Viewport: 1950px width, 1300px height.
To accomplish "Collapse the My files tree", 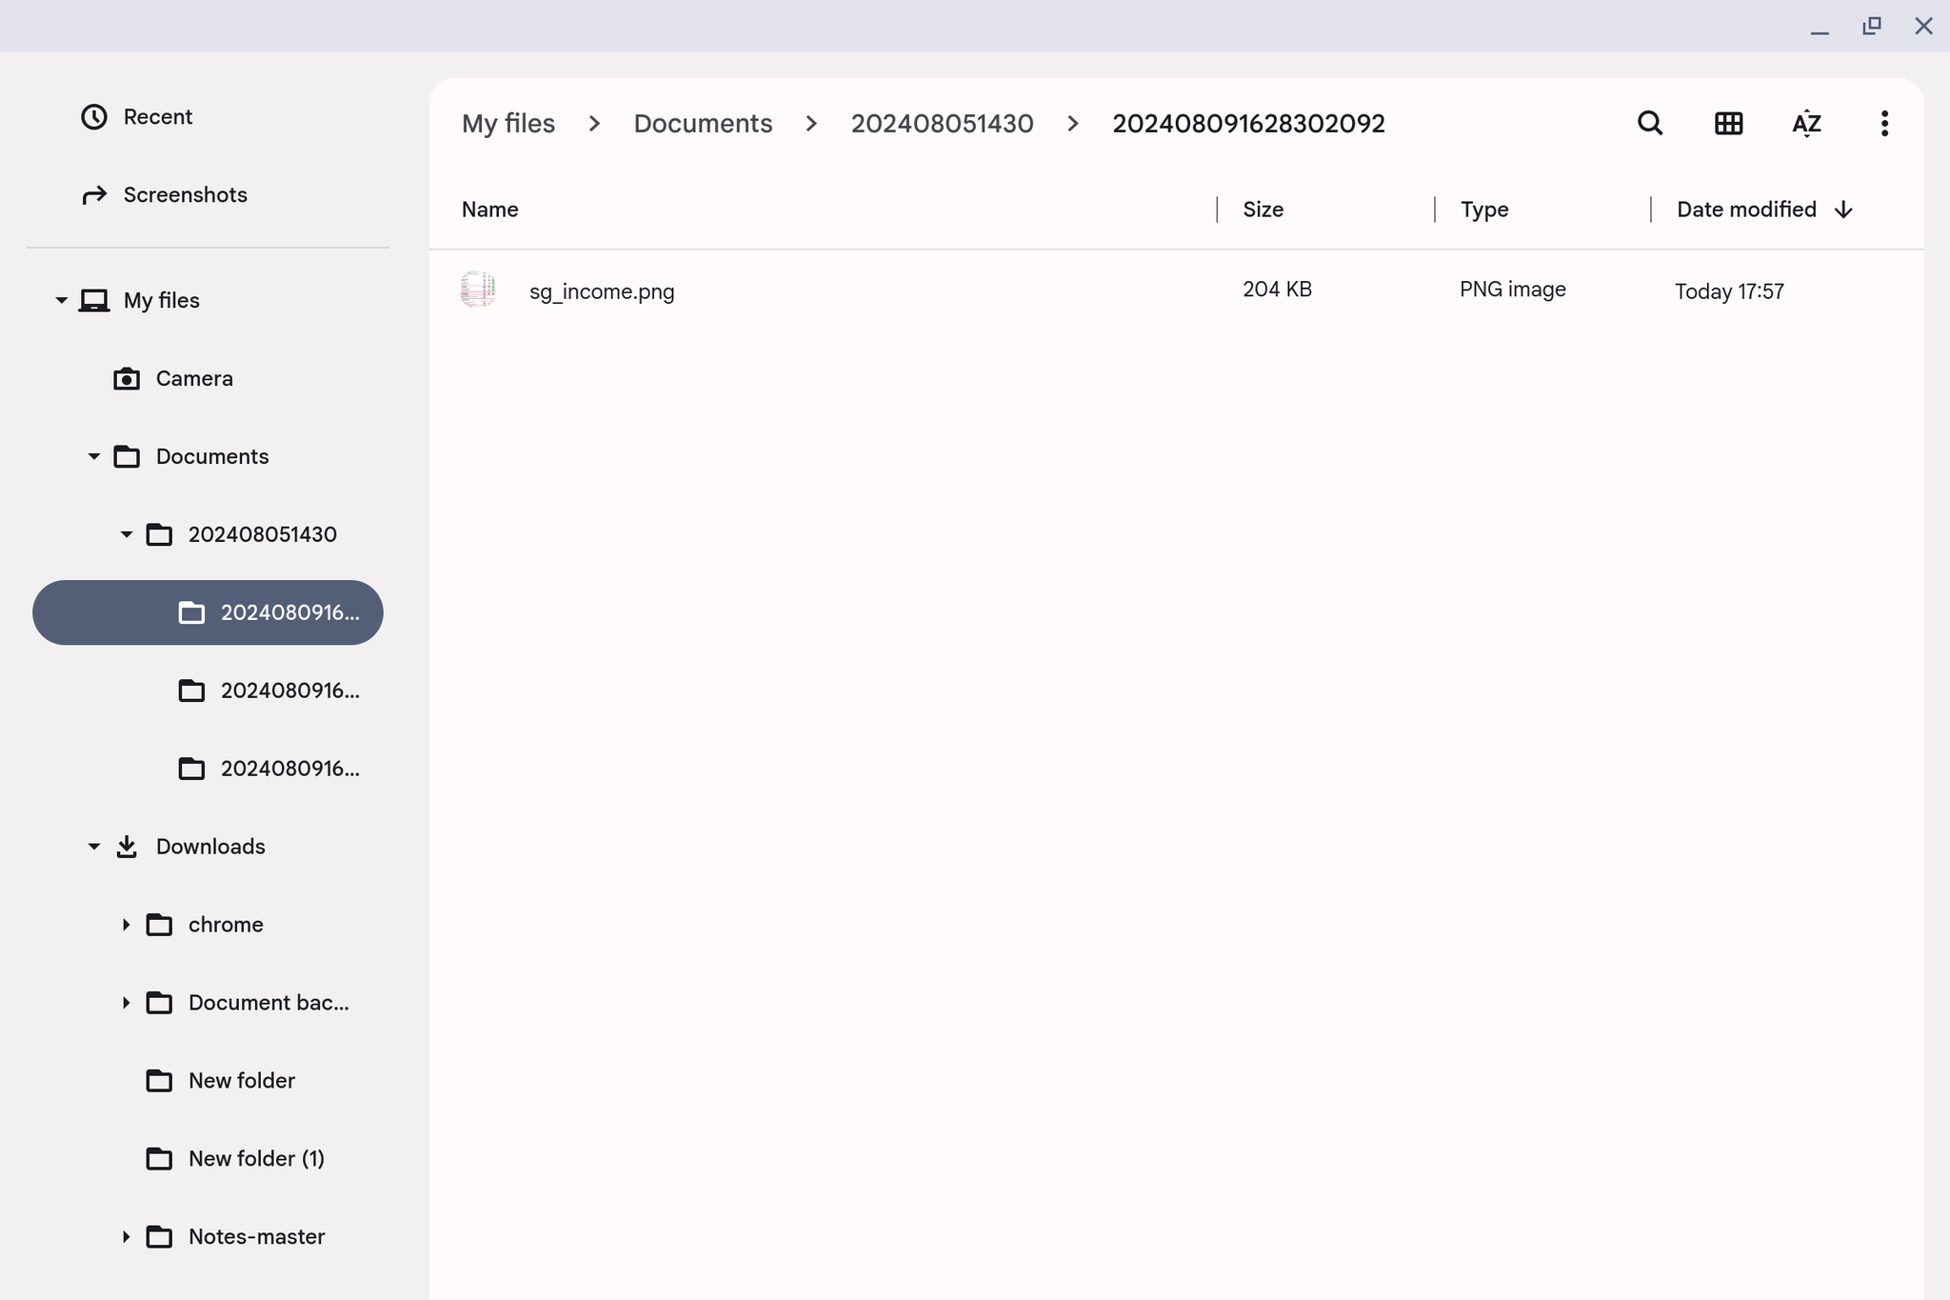I will [61, 301].
